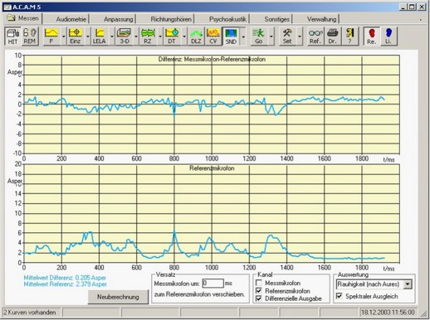Screen dimensions: 430x320
Task: Expand the dropdown arrow next to Set
Action: (x=300, y=36)
